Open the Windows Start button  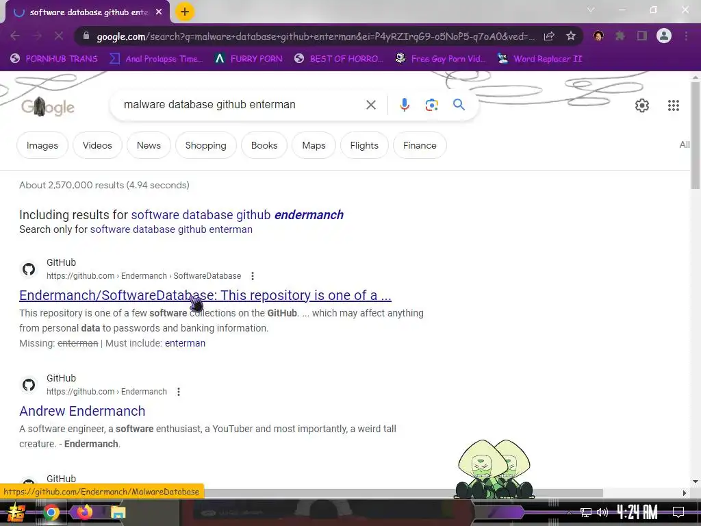click(16, 512)
